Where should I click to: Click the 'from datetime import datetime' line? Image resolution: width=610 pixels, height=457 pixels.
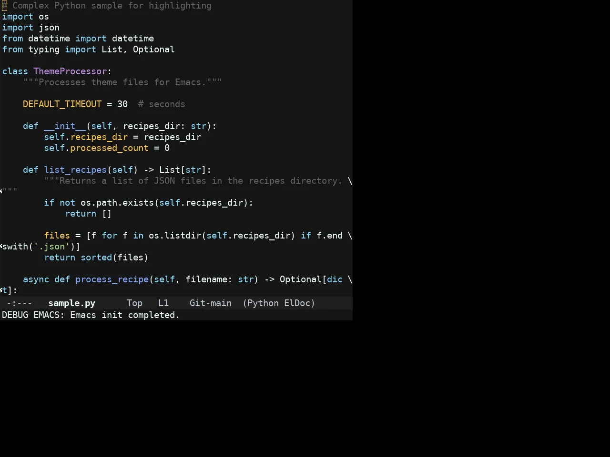point(78,39)
